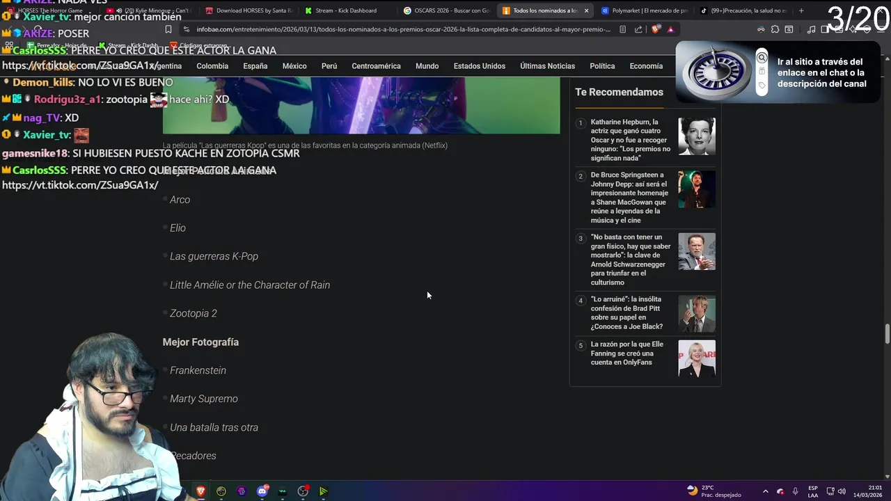Switch keyboard language ESP LAA indicator

click(x=813, y=491)
